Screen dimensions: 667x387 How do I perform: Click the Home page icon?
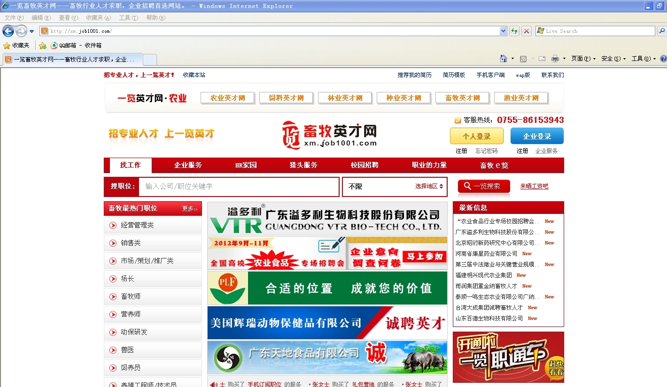(504, 59)
